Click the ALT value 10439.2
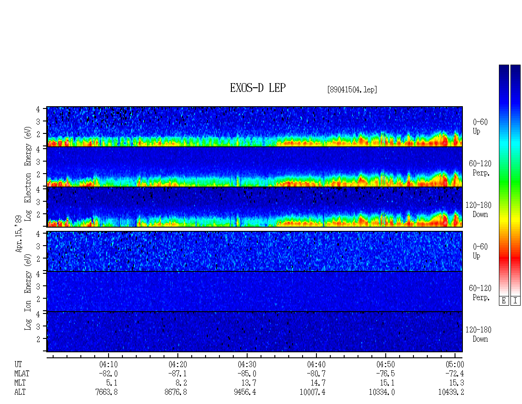Screen dimensions: 522x404 click(x=451, y=392)
